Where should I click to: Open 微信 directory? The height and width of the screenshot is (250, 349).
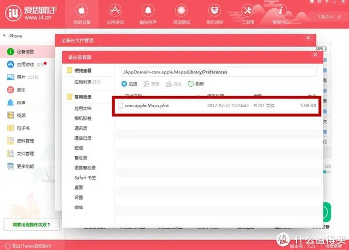[79, 207]
